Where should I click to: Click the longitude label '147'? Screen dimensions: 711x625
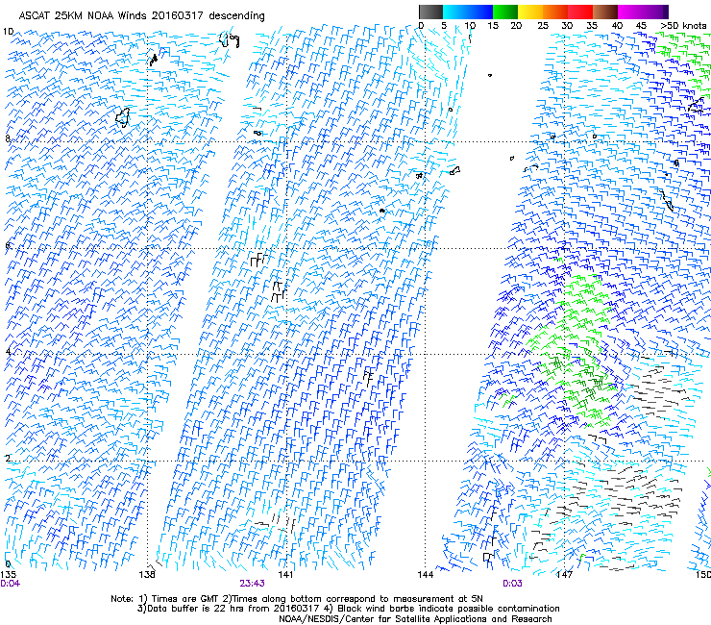(x=564, y=575)
